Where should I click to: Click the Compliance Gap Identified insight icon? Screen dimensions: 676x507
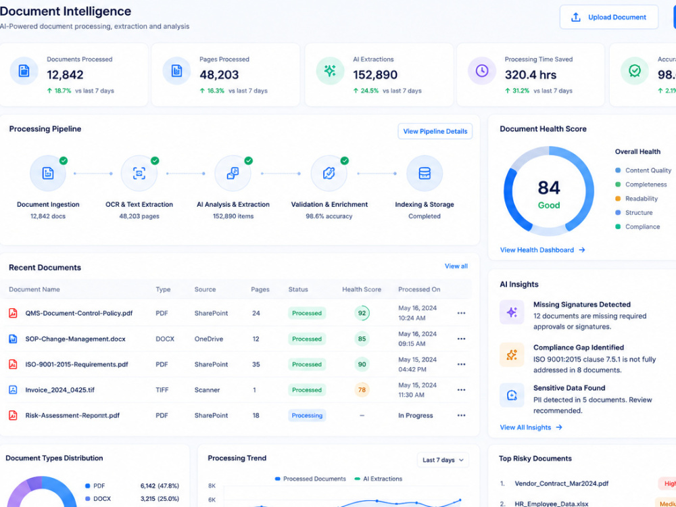(x=512, y=355)
